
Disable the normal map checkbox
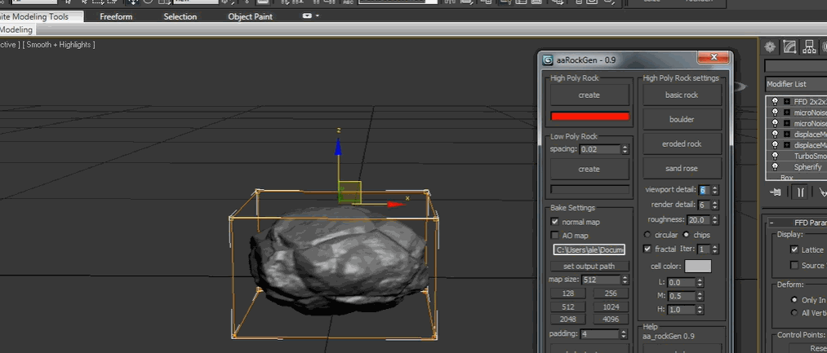(x=554, y=222)
